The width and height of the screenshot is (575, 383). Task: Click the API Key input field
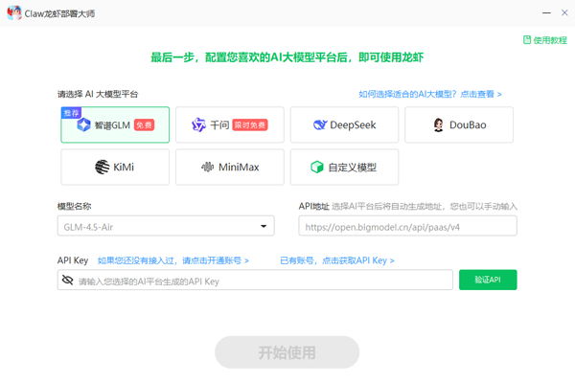click(264, 281)
